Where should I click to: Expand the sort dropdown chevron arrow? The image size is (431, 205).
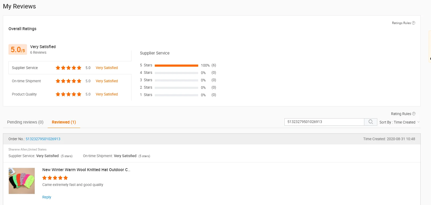419,122
